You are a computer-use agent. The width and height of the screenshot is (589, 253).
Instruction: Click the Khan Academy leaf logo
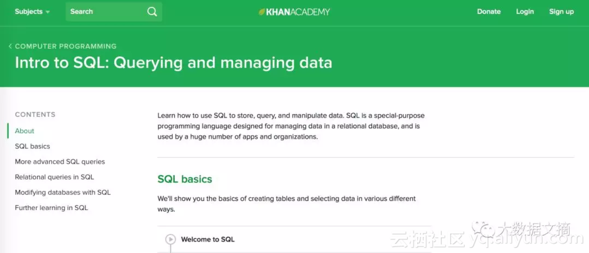tap(262, 12)
